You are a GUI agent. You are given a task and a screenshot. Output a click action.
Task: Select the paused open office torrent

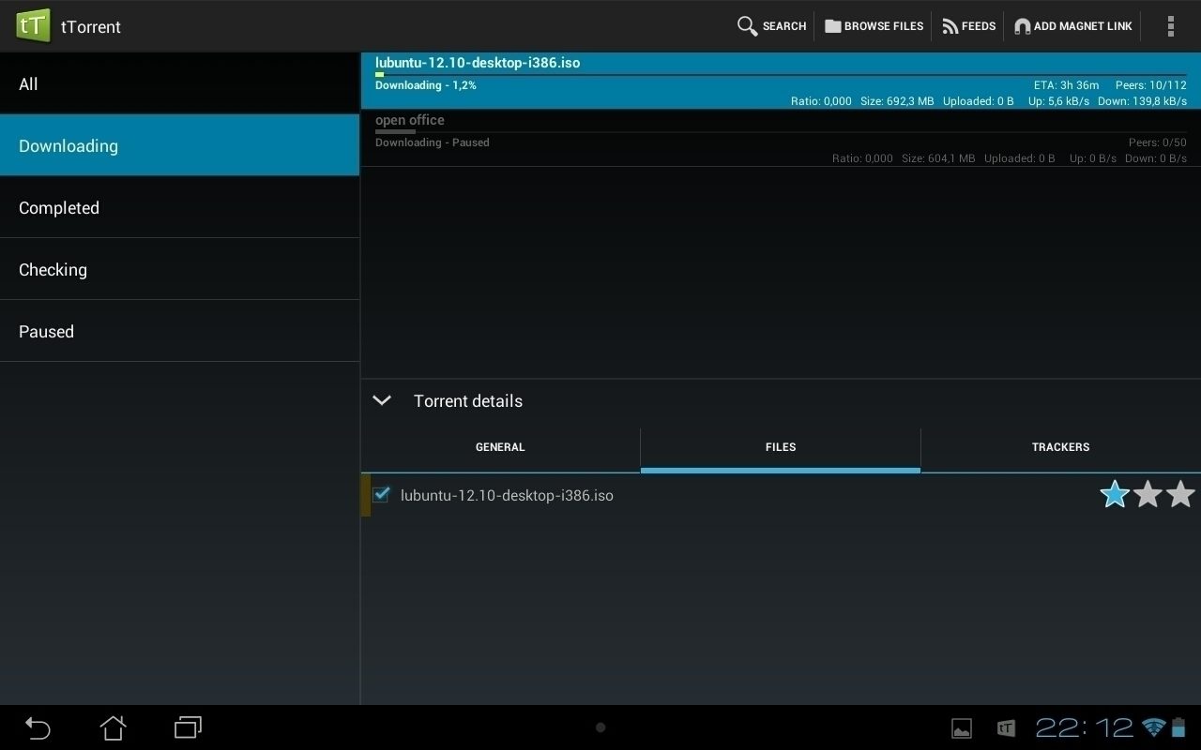(781, 139)
